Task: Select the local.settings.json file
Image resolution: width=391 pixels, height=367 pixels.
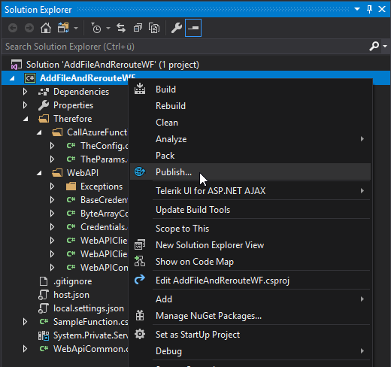Action: (89, 308)
